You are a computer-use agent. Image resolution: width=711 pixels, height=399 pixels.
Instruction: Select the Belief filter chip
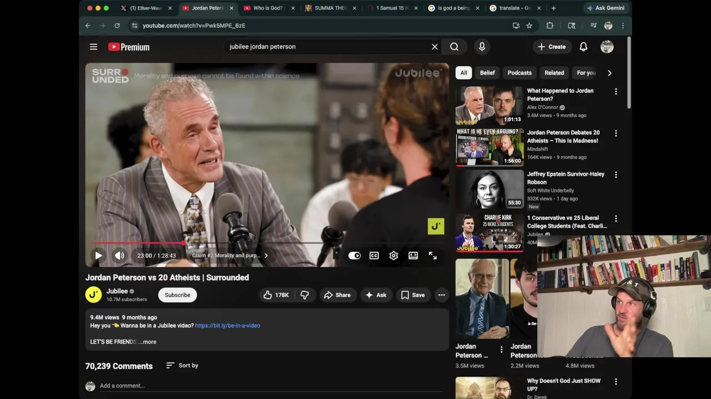coord(487,73)
